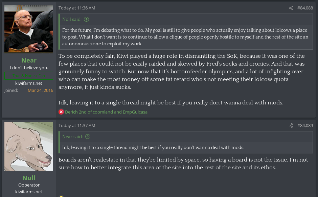Open Null's dog avatar image
The width and height of the screenshot is (318, 197).
[29, 147]
